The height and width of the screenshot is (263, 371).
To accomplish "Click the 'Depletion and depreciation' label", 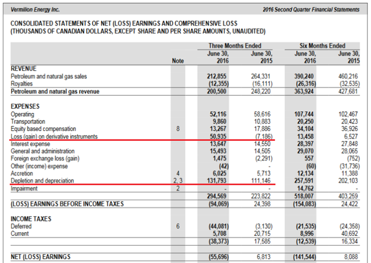I will click(42, 181).
